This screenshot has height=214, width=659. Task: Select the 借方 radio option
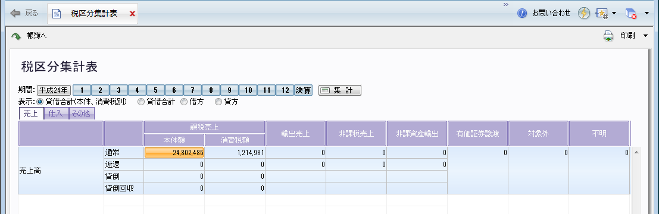coord(184,102)
